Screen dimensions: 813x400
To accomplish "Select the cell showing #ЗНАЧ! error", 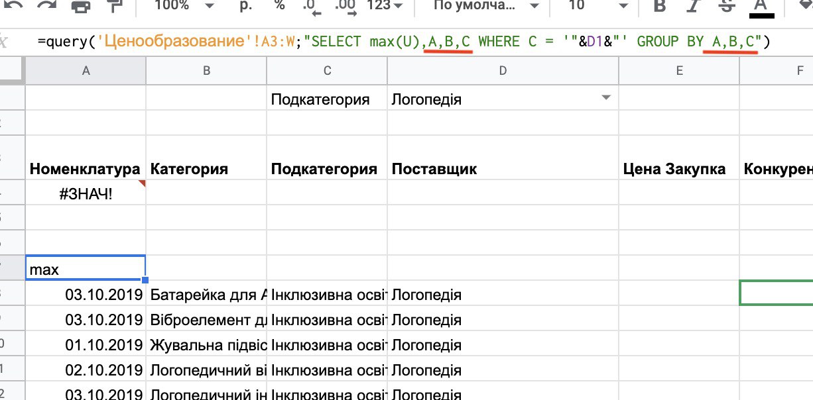I will click(85, 193).
